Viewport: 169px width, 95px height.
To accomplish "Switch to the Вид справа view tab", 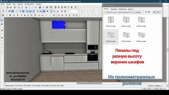I will pos(45,85).
